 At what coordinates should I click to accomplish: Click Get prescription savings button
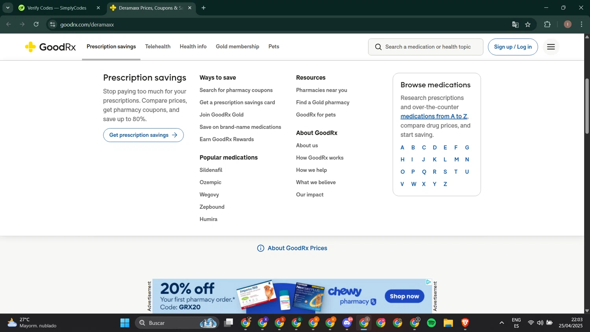(143, 135)
